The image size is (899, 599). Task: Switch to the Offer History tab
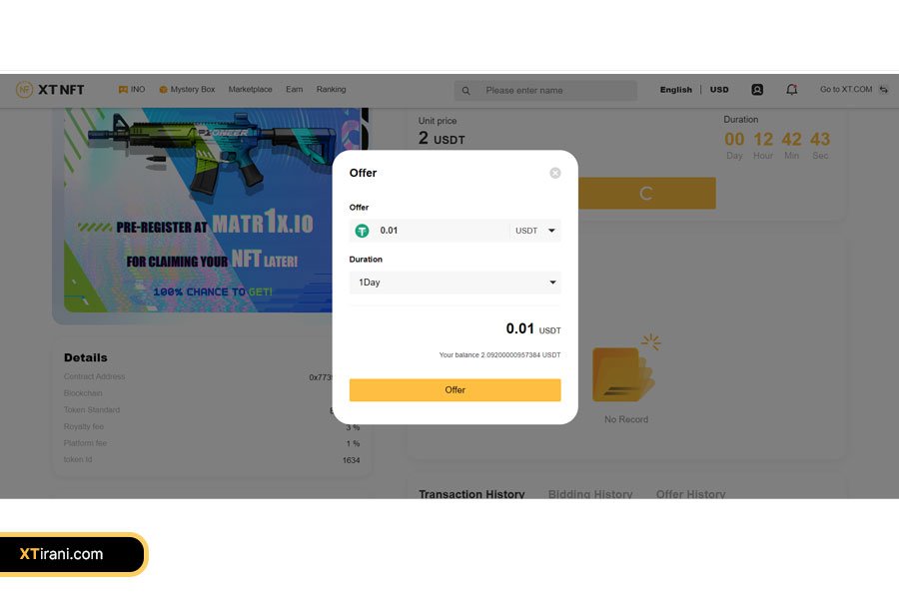pos(690,493)
